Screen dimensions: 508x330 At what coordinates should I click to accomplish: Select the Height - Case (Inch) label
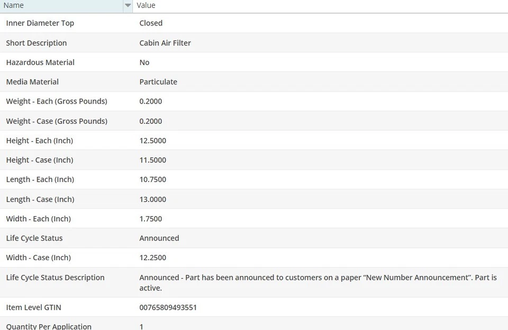(40, 160)
